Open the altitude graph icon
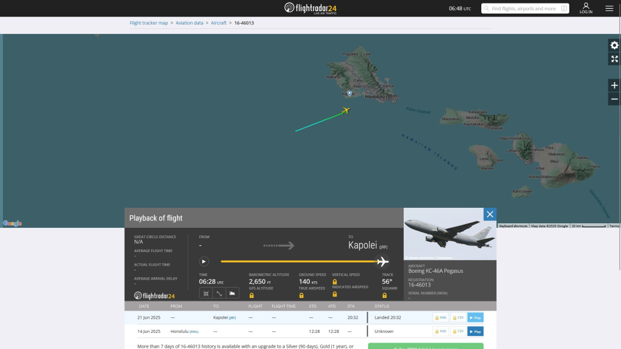 [x=232, y=293]
